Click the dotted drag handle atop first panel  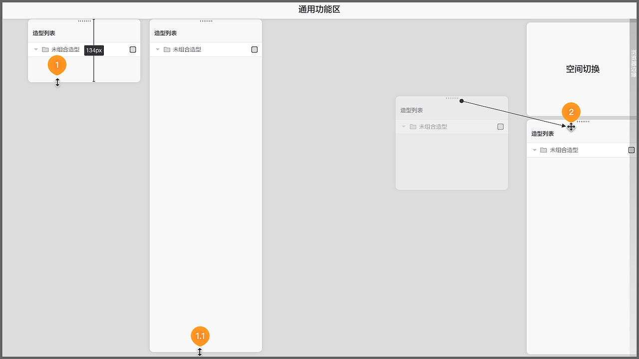pyautogui.click(x=84, y=20)
